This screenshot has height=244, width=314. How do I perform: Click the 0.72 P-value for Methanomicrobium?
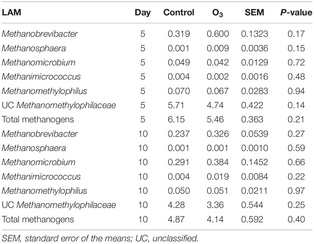(296, 62)
